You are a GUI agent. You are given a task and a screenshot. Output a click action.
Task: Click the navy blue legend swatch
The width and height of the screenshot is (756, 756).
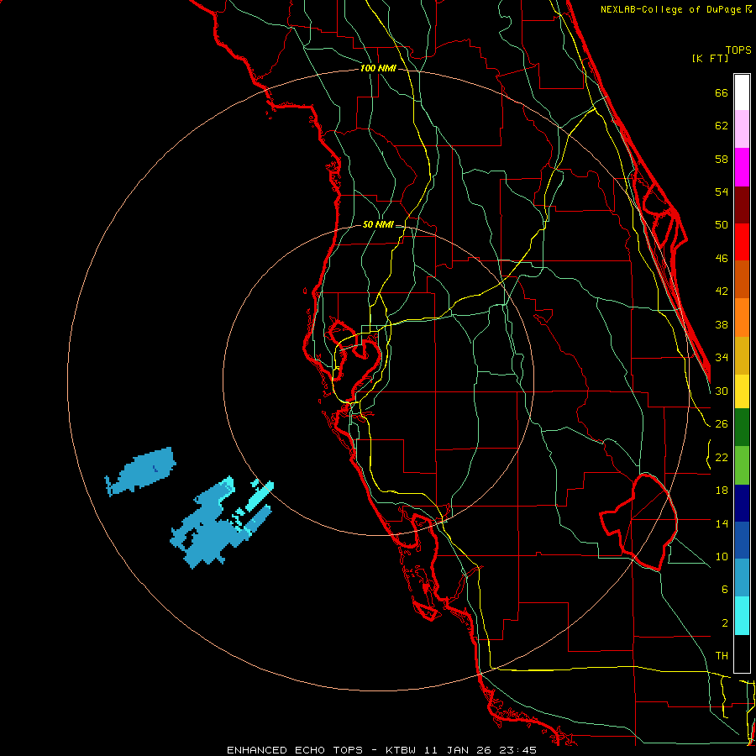point(742,503)
